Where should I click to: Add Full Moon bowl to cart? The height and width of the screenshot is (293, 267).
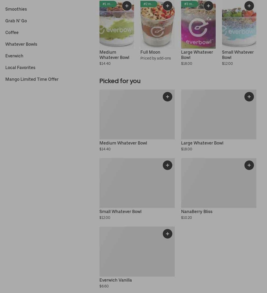pos(168,6)
